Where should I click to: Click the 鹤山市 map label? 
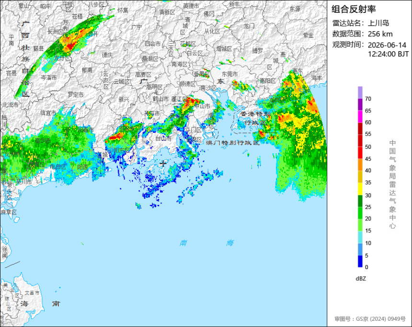pos(160,99)
